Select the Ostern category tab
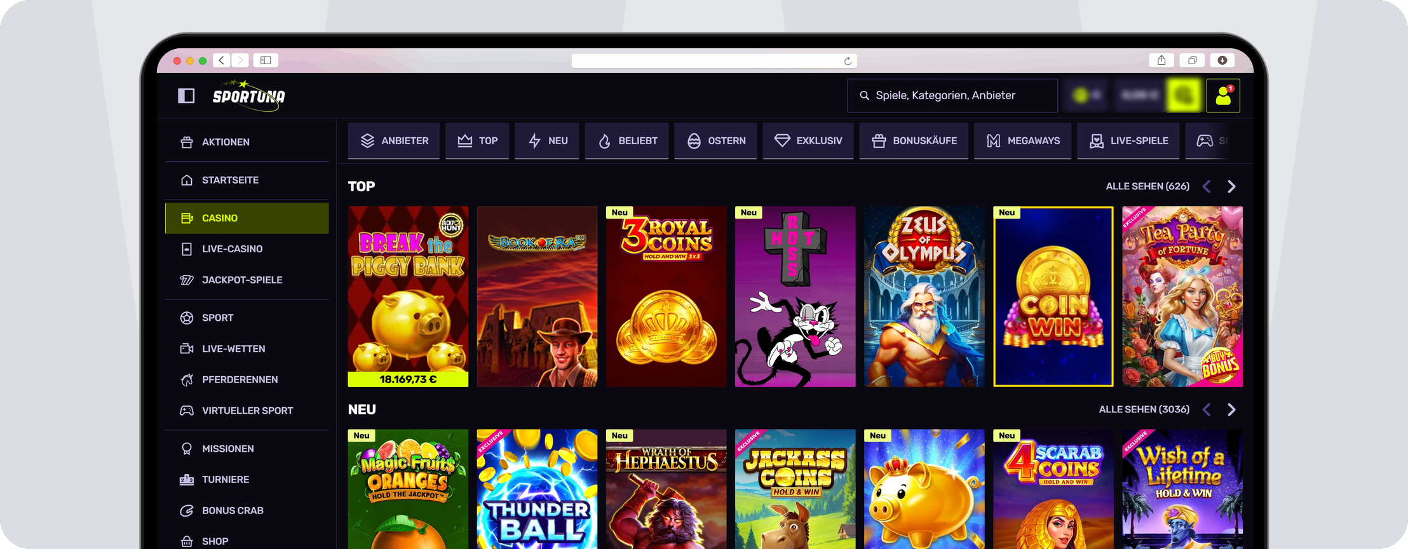The height and width of the screenshot is (549, 1408). [715, 140]
